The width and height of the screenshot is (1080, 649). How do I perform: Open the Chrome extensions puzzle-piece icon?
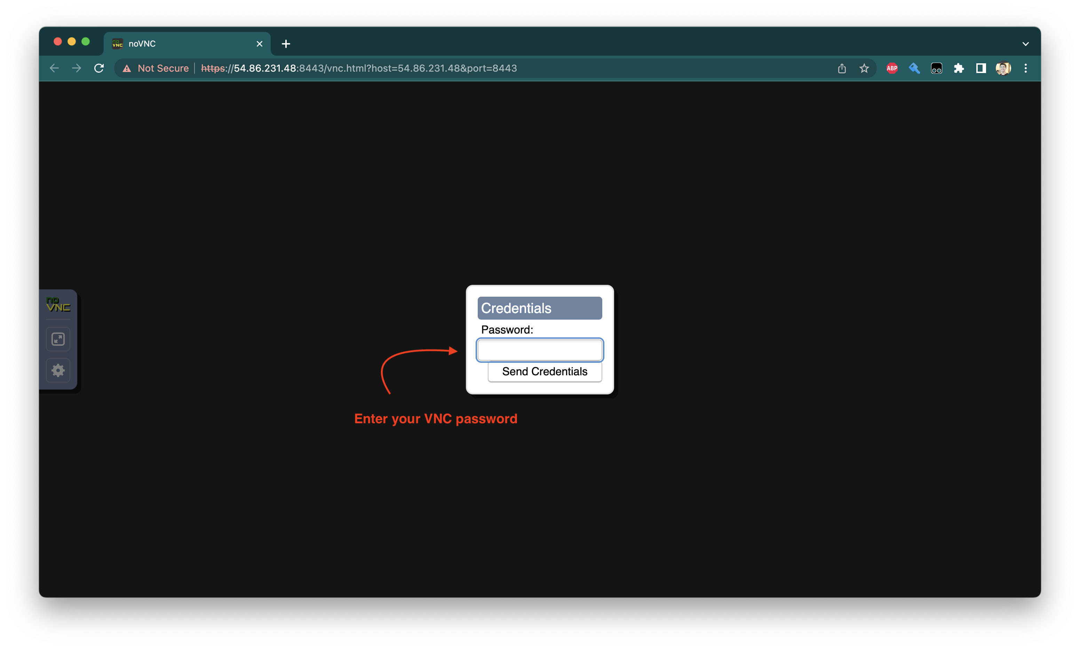[x=959, y=68]
